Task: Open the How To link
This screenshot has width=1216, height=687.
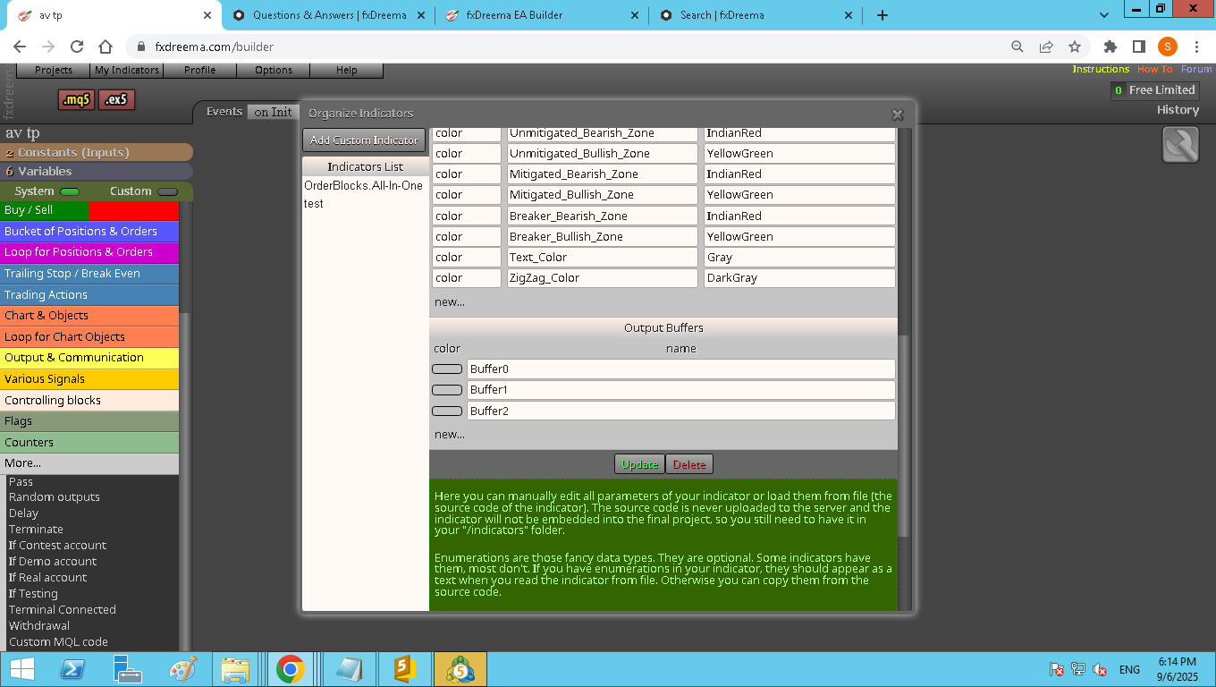Action: (x=1154, y=69)
